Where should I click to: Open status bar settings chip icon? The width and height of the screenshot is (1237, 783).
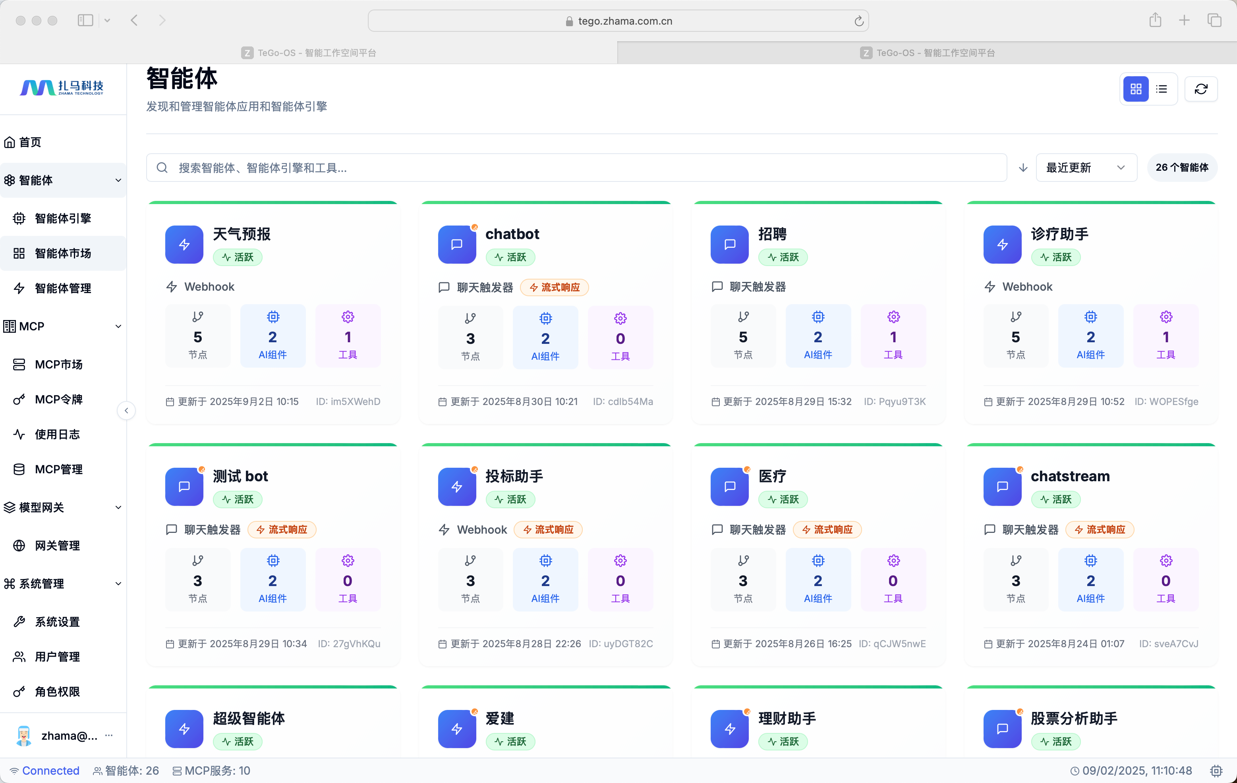click(1216, 771)
